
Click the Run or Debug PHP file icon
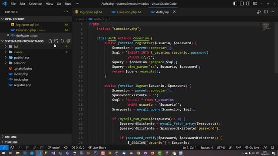click(x=259, y=12)
